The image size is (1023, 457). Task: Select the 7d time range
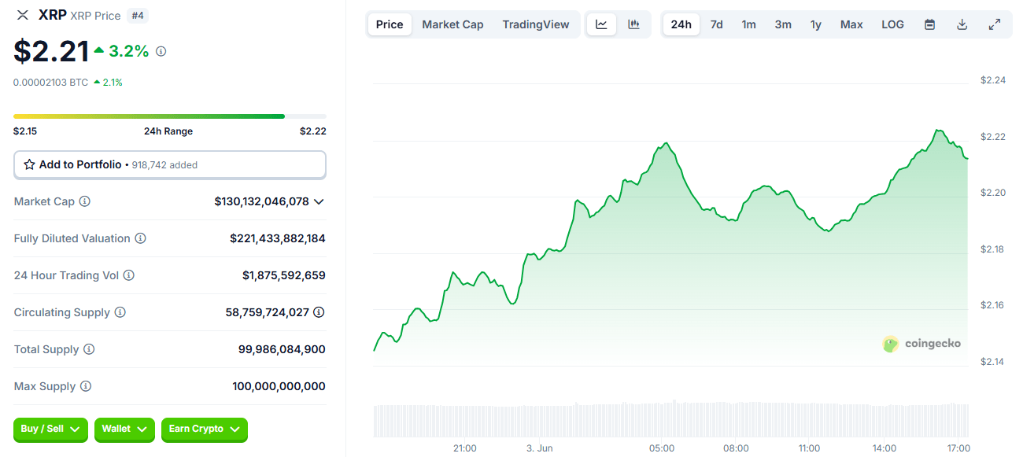pyautogui.click(x=717, y=24)
